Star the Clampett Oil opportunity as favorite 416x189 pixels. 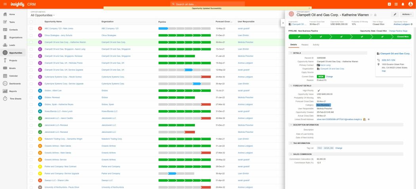[x=371, y=15]
